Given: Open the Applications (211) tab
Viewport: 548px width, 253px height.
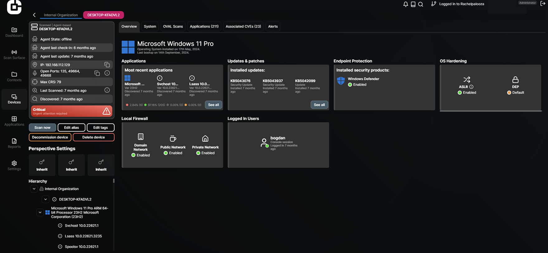Looking at the screenshot, I should tap(204, 26).
